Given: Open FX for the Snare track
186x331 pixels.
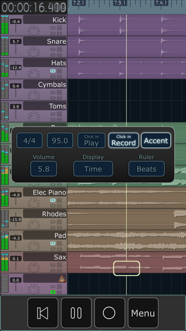Looking at the screenshot, I should (x=53, y=49).
